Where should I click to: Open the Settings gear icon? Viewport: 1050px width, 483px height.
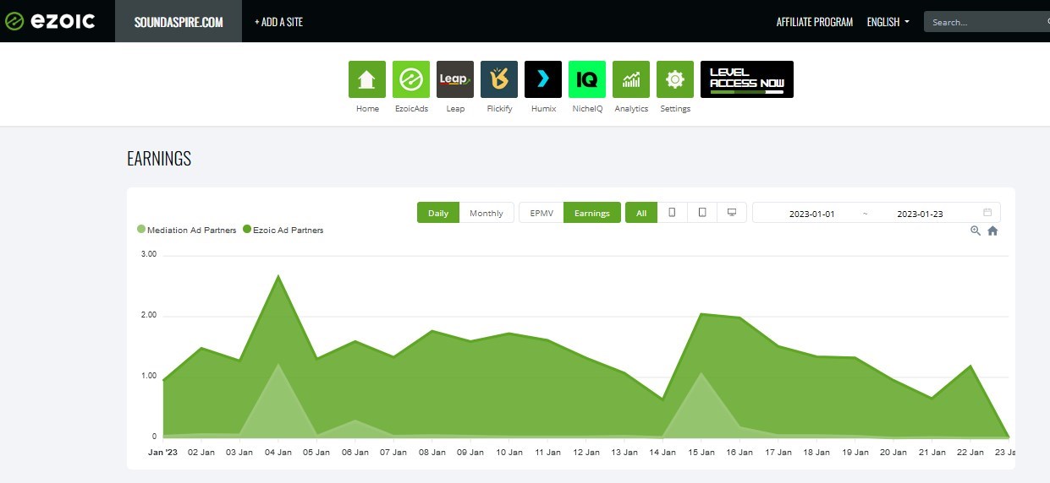(675, 79)
